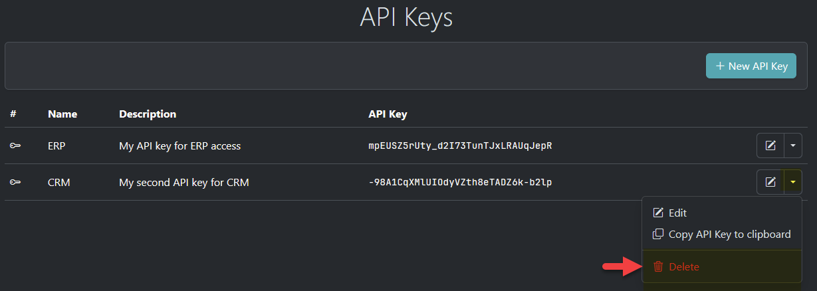
Task: Collapse the CRM row actions dropdown arrow
Action: point(793,181)
